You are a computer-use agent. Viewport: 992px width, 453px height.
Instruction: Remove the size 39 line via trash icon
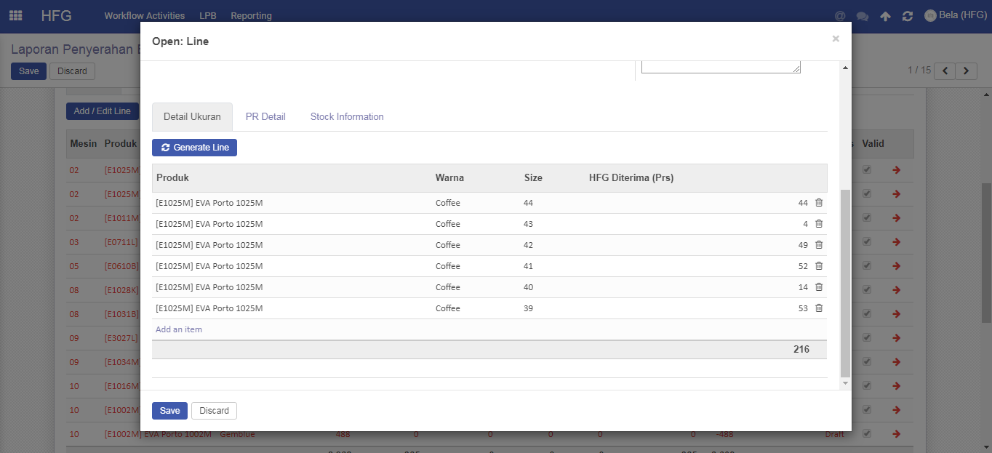coord(818,308)
